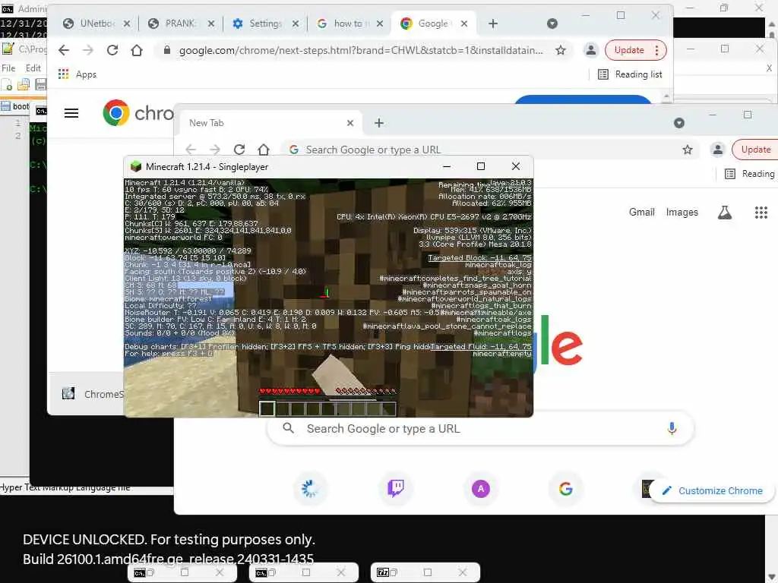Open the Google shortcut tile

[565, 489]
